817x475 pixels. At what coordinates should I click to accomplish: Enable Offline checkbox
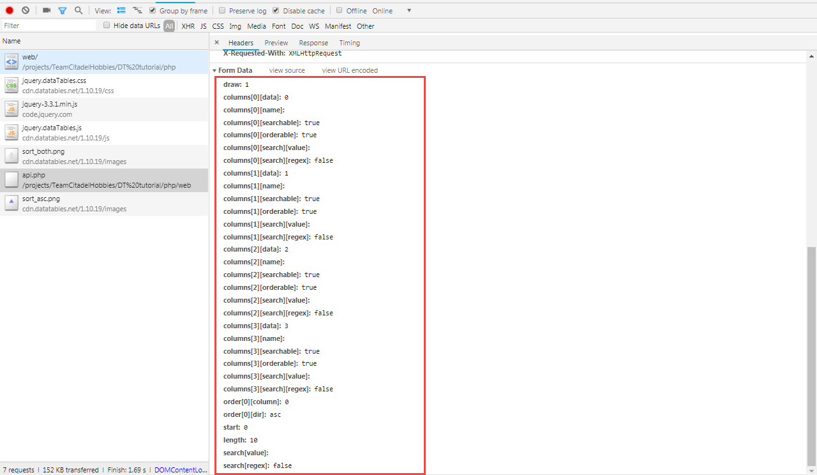pyautogui.click(x=340, y=10)
